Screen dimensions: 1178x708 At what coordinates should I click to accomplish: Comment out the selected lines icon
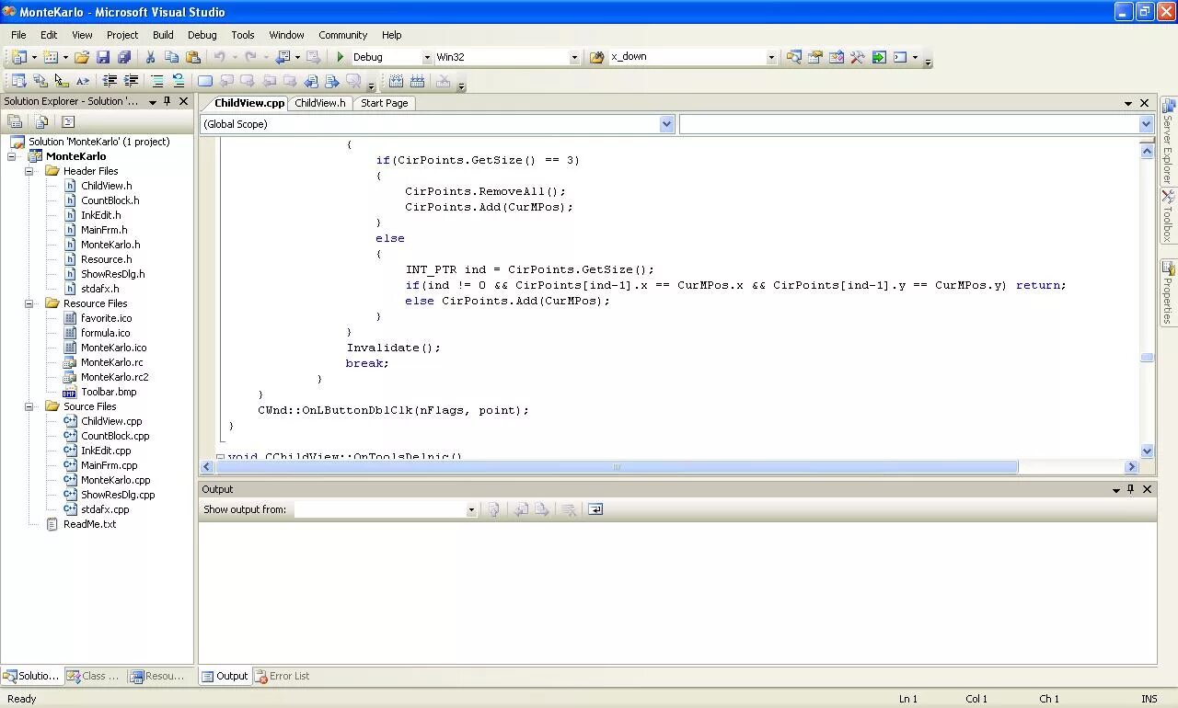pyautogui.click(x=157, y=81)
